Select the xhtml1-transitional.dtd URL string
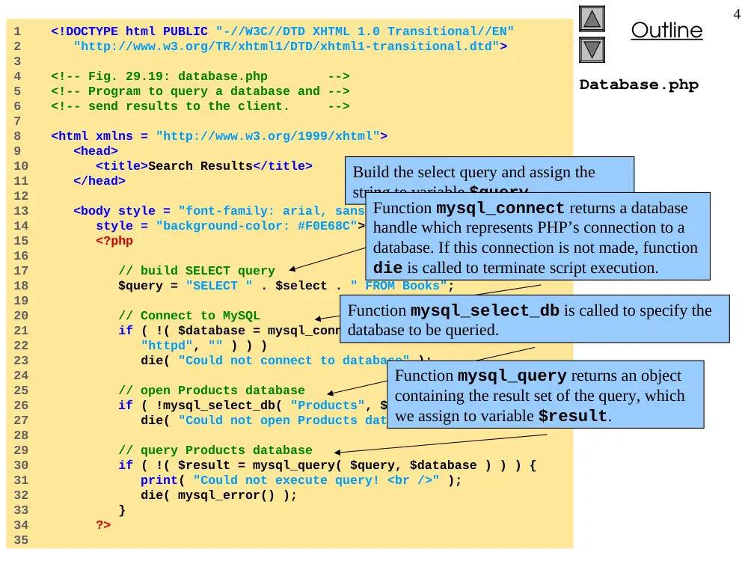Image resolution: width=748 pixels, height=561 pixels. 290,46
